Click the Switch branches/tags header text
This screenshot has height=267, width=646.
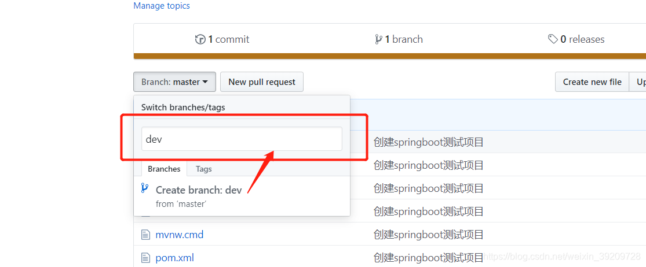click(183, 107)
